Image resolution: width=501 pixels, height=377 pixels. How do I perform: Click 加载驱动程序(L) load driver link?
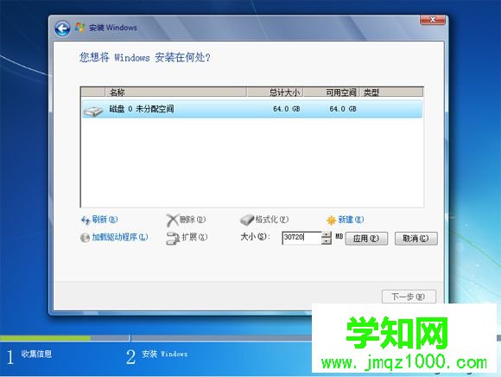click(120, 237)
